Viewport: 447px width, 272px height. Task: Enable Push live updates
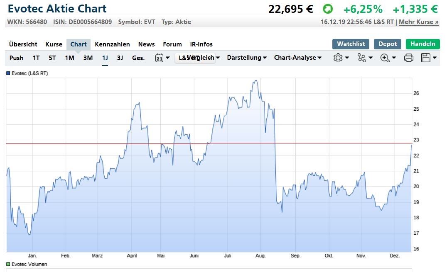pos(17,58)
